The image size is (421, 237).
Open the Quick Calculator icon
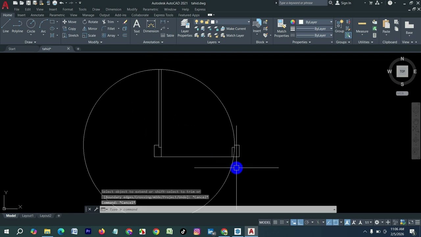pos(375,36)
